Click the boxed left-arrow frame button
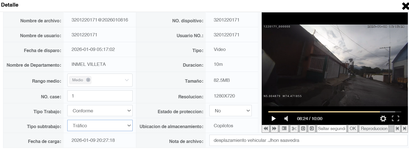 (303, 129)
